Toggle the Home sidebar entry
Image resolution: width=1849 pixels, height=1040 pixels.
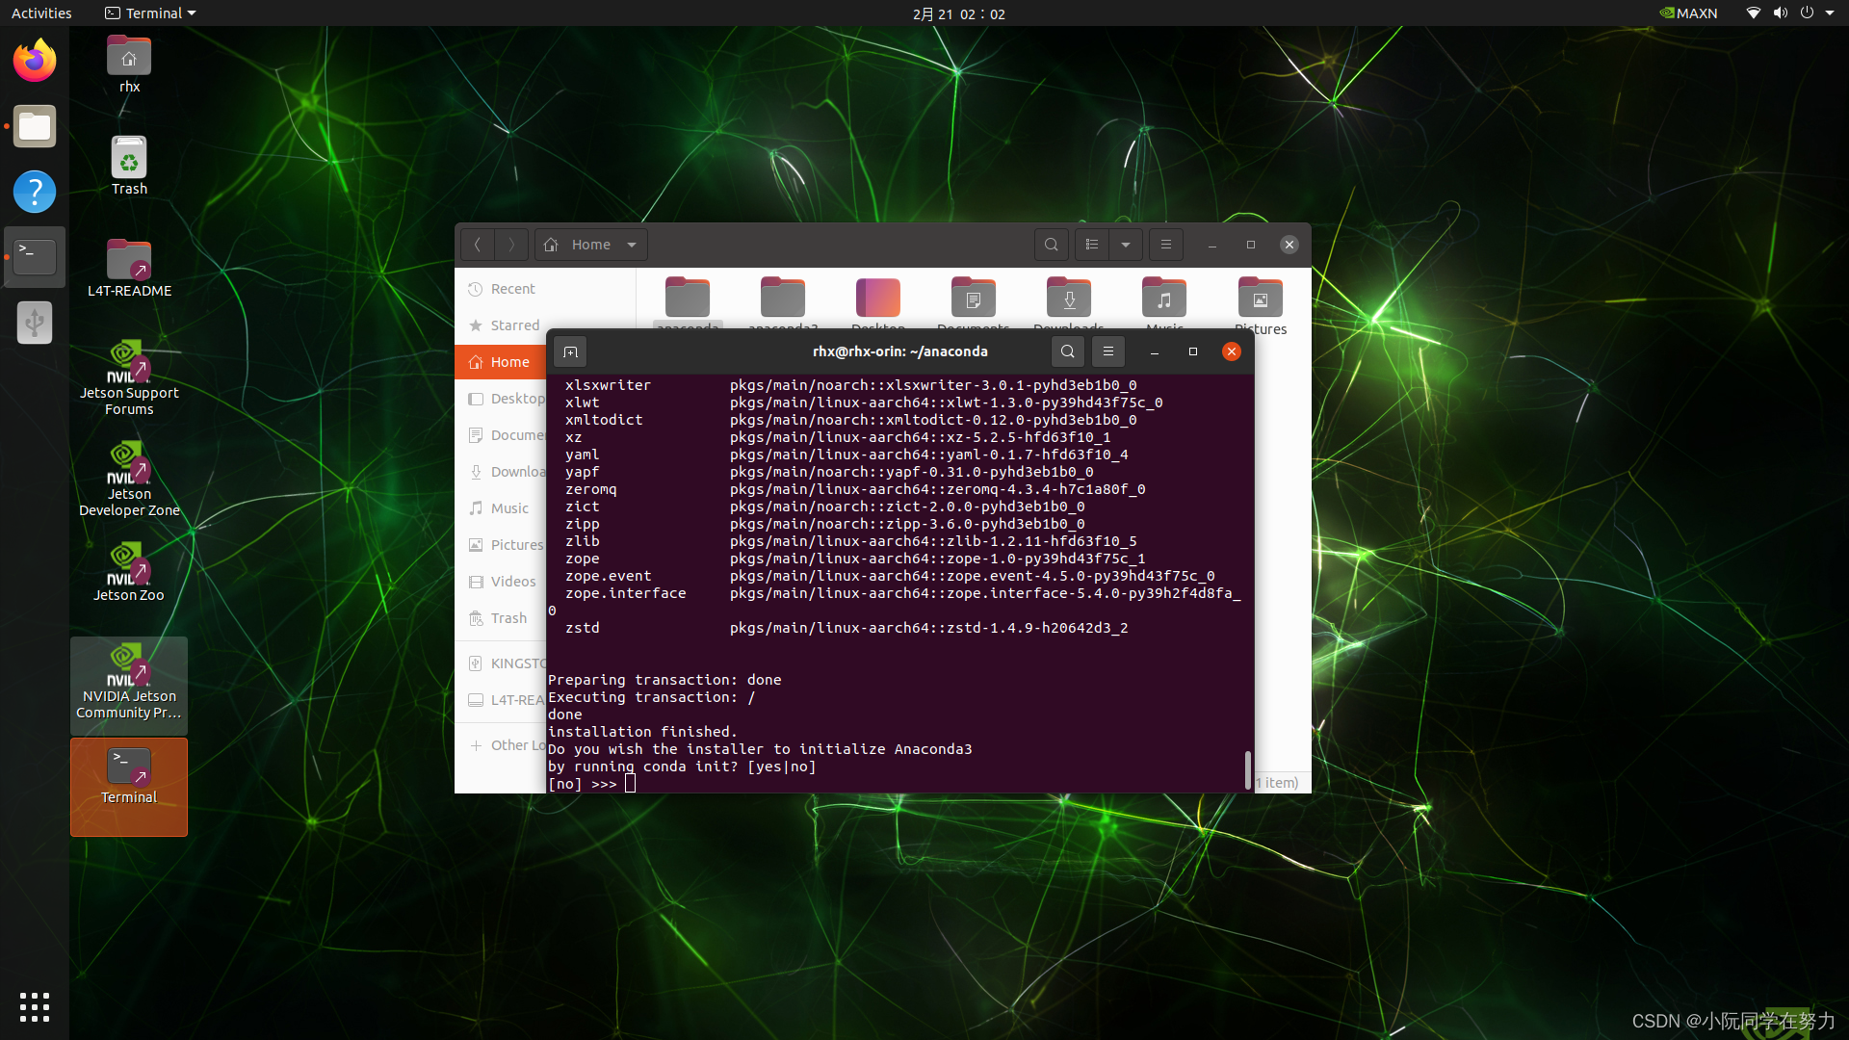508,361
